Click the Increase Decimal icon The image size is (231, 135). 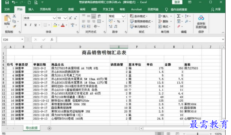pos(111,26)
